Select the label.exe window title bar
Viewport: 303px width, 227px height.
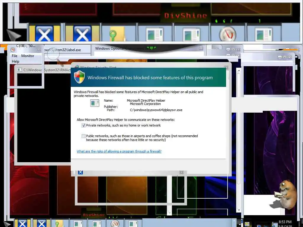(x=67, y=50)
